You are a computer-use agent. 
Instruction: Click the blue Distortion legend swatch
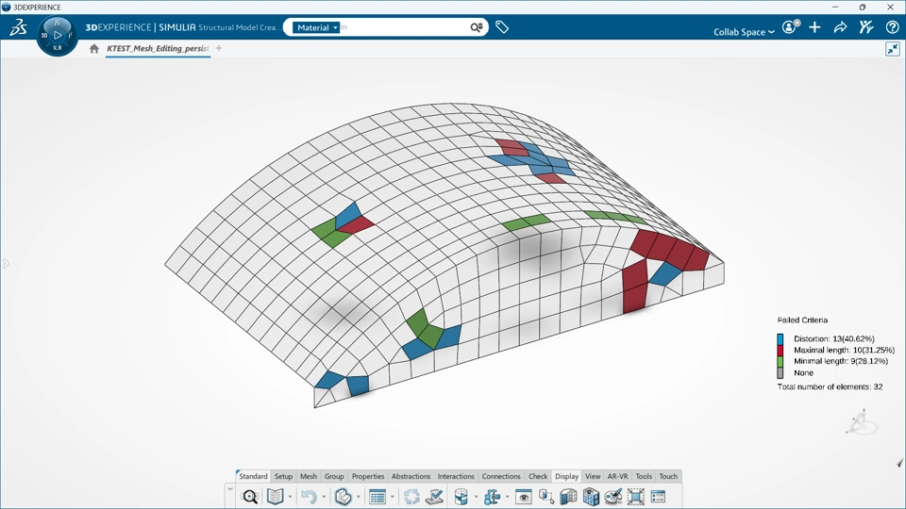(780, 338)
